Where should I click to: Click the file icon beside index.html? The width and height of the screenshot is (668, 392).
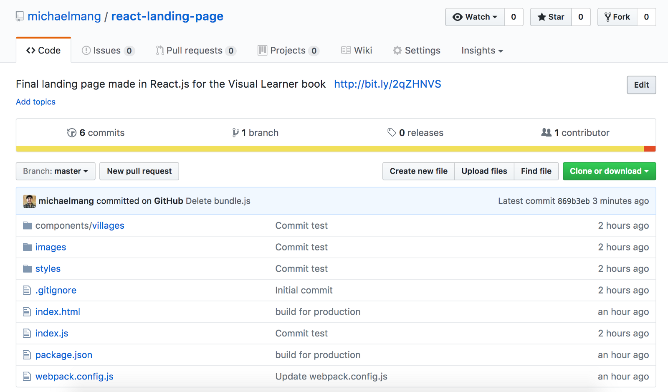pyautogui.click(x=27, y=312)
